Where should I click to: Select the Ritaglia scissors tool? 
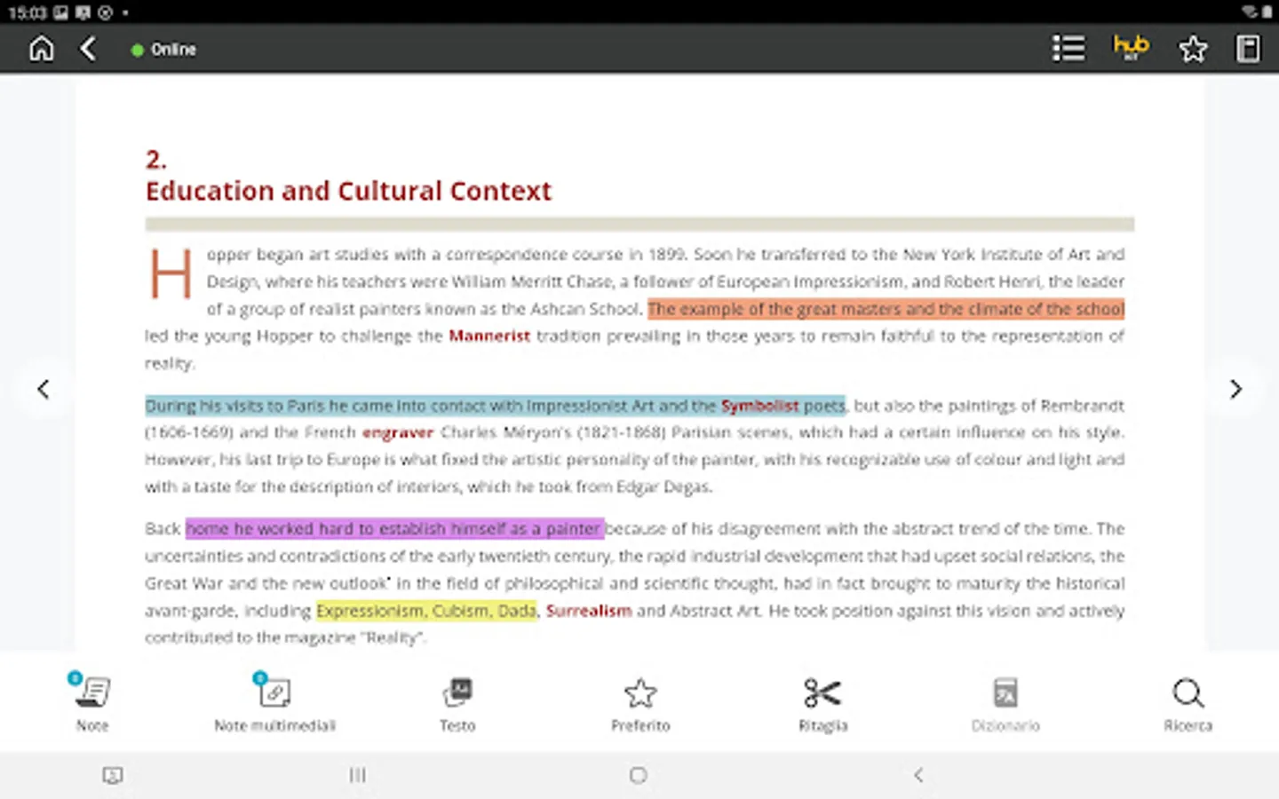(823, 705)
